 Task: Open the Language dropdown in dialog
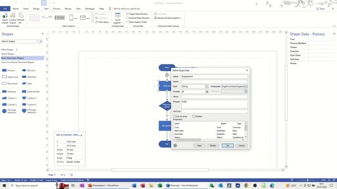246,86
